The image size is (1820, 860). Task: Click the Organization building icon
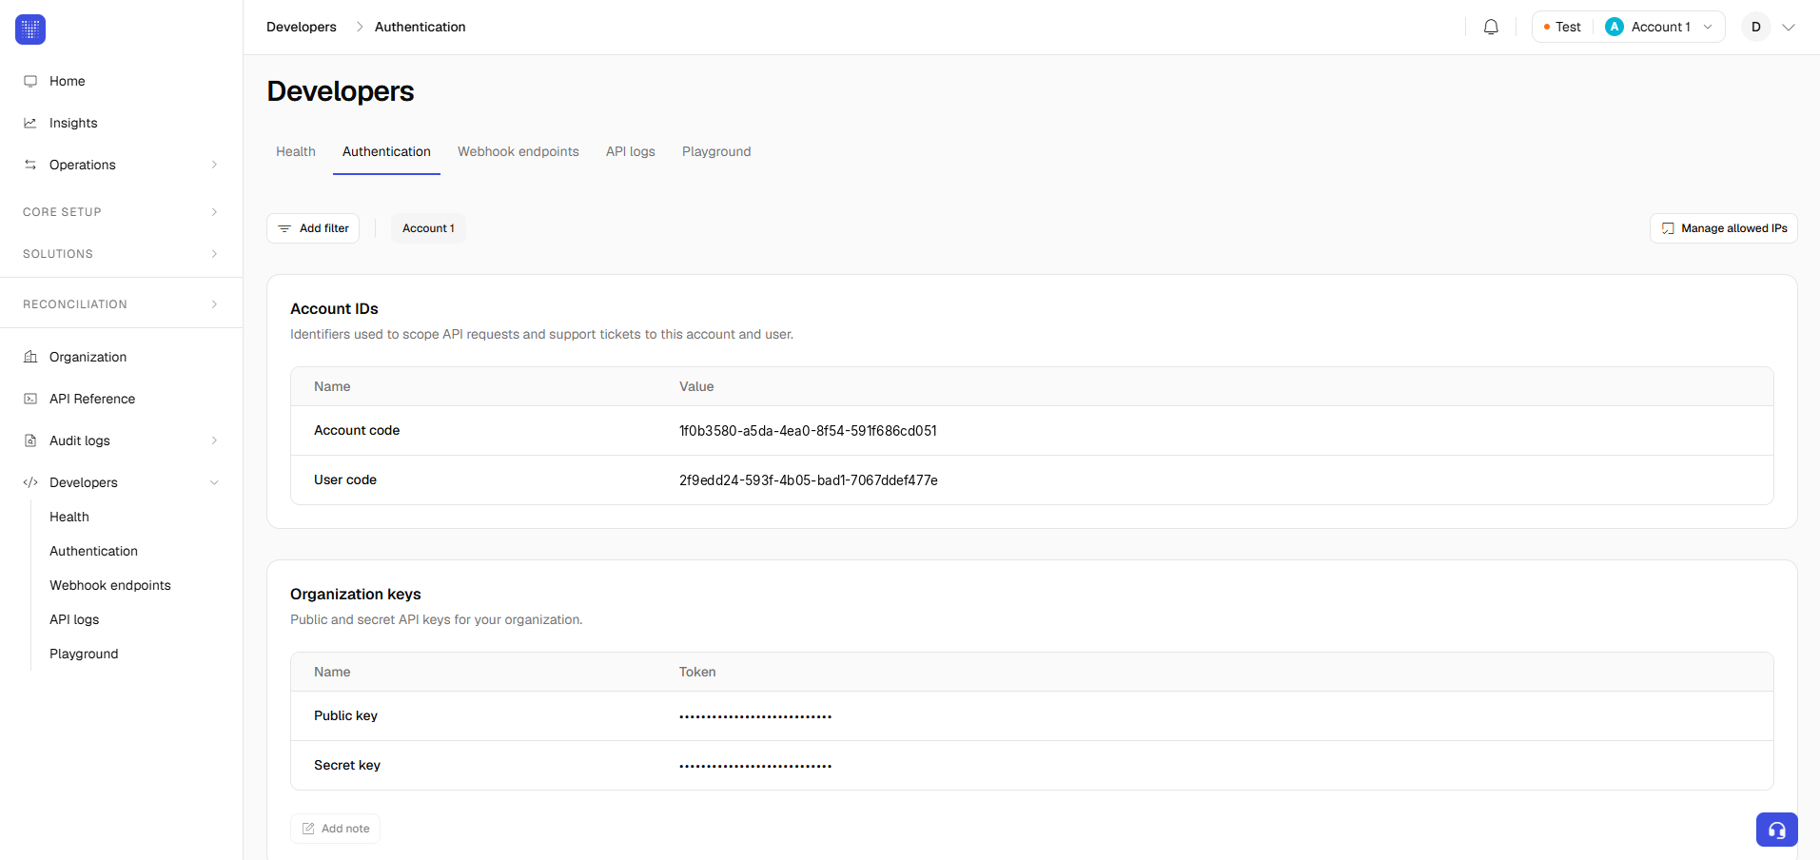(x=30, y=357)
